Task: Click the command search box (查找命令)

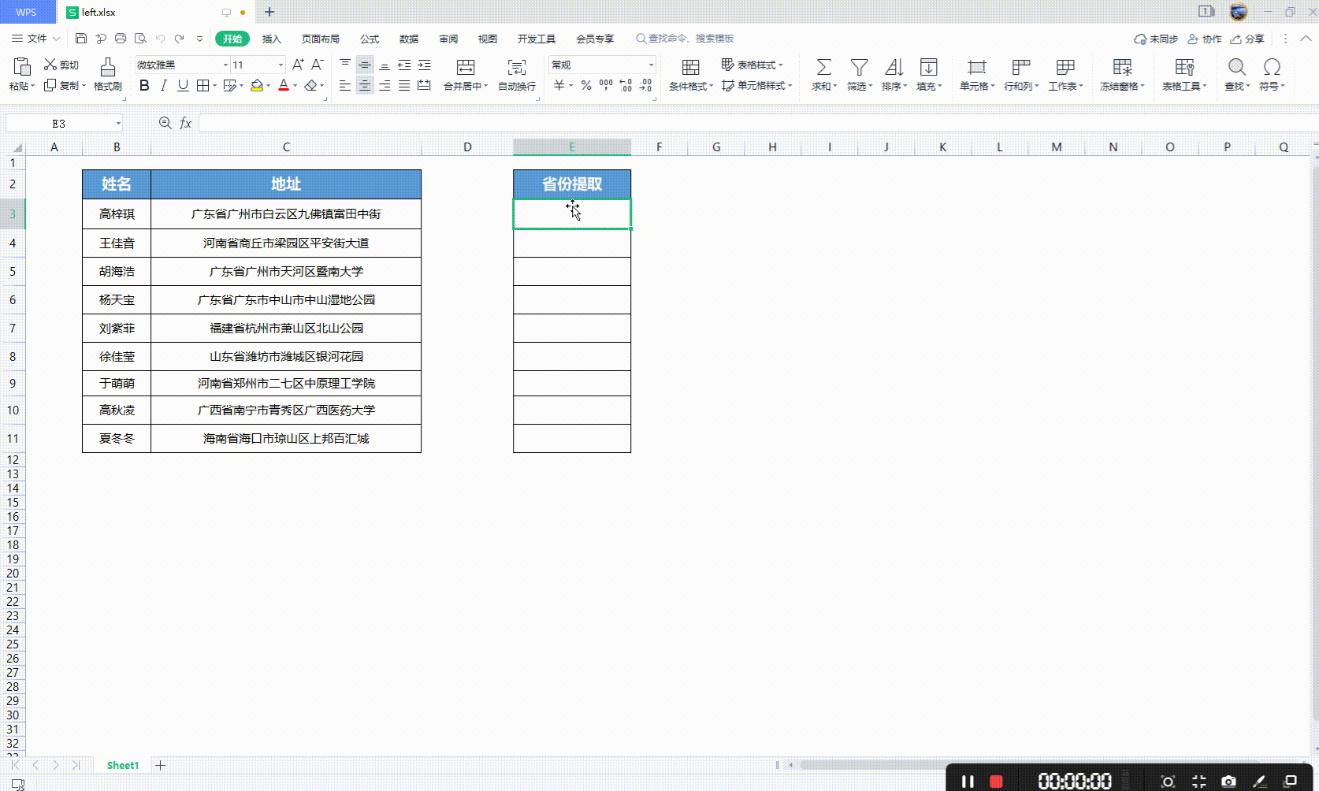Action: (x=686, y=39)
